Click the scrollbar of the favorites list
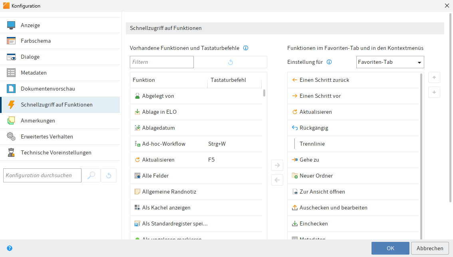 click(x=420, y=120)
